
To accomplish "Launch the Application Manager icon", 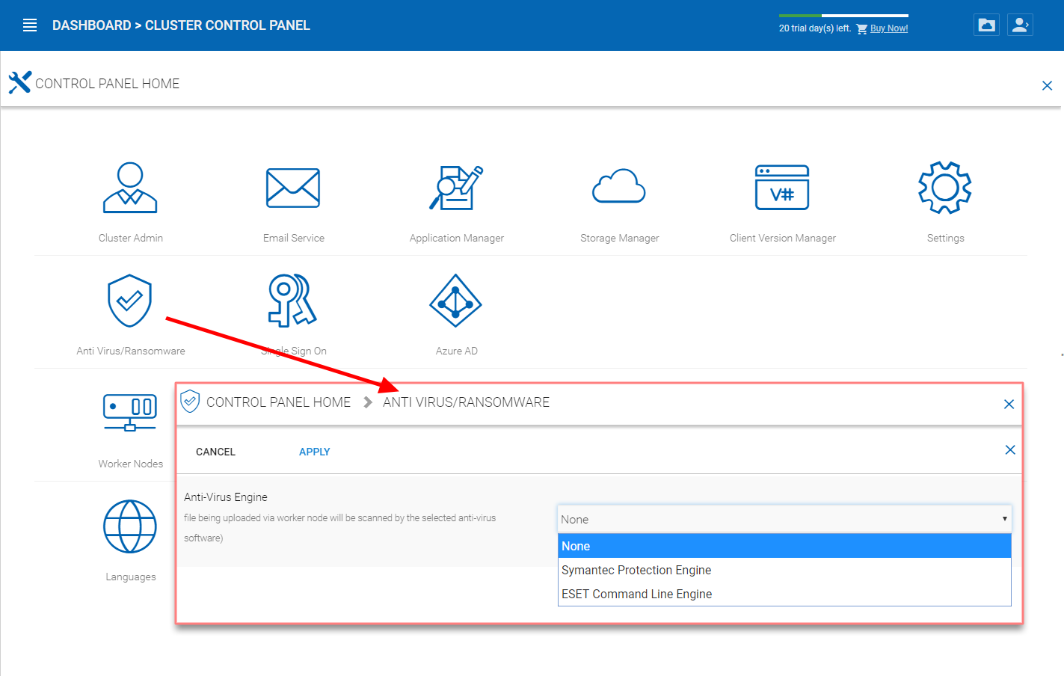I will pos(456,188).
